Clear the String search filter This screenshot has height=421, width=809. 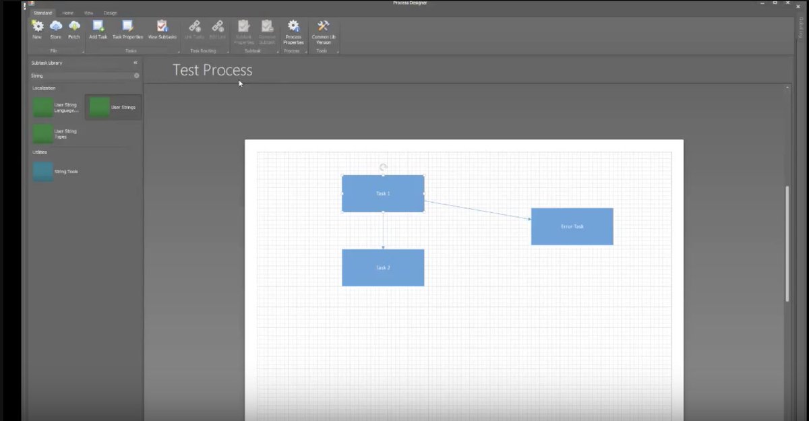[x=137, y=75]
